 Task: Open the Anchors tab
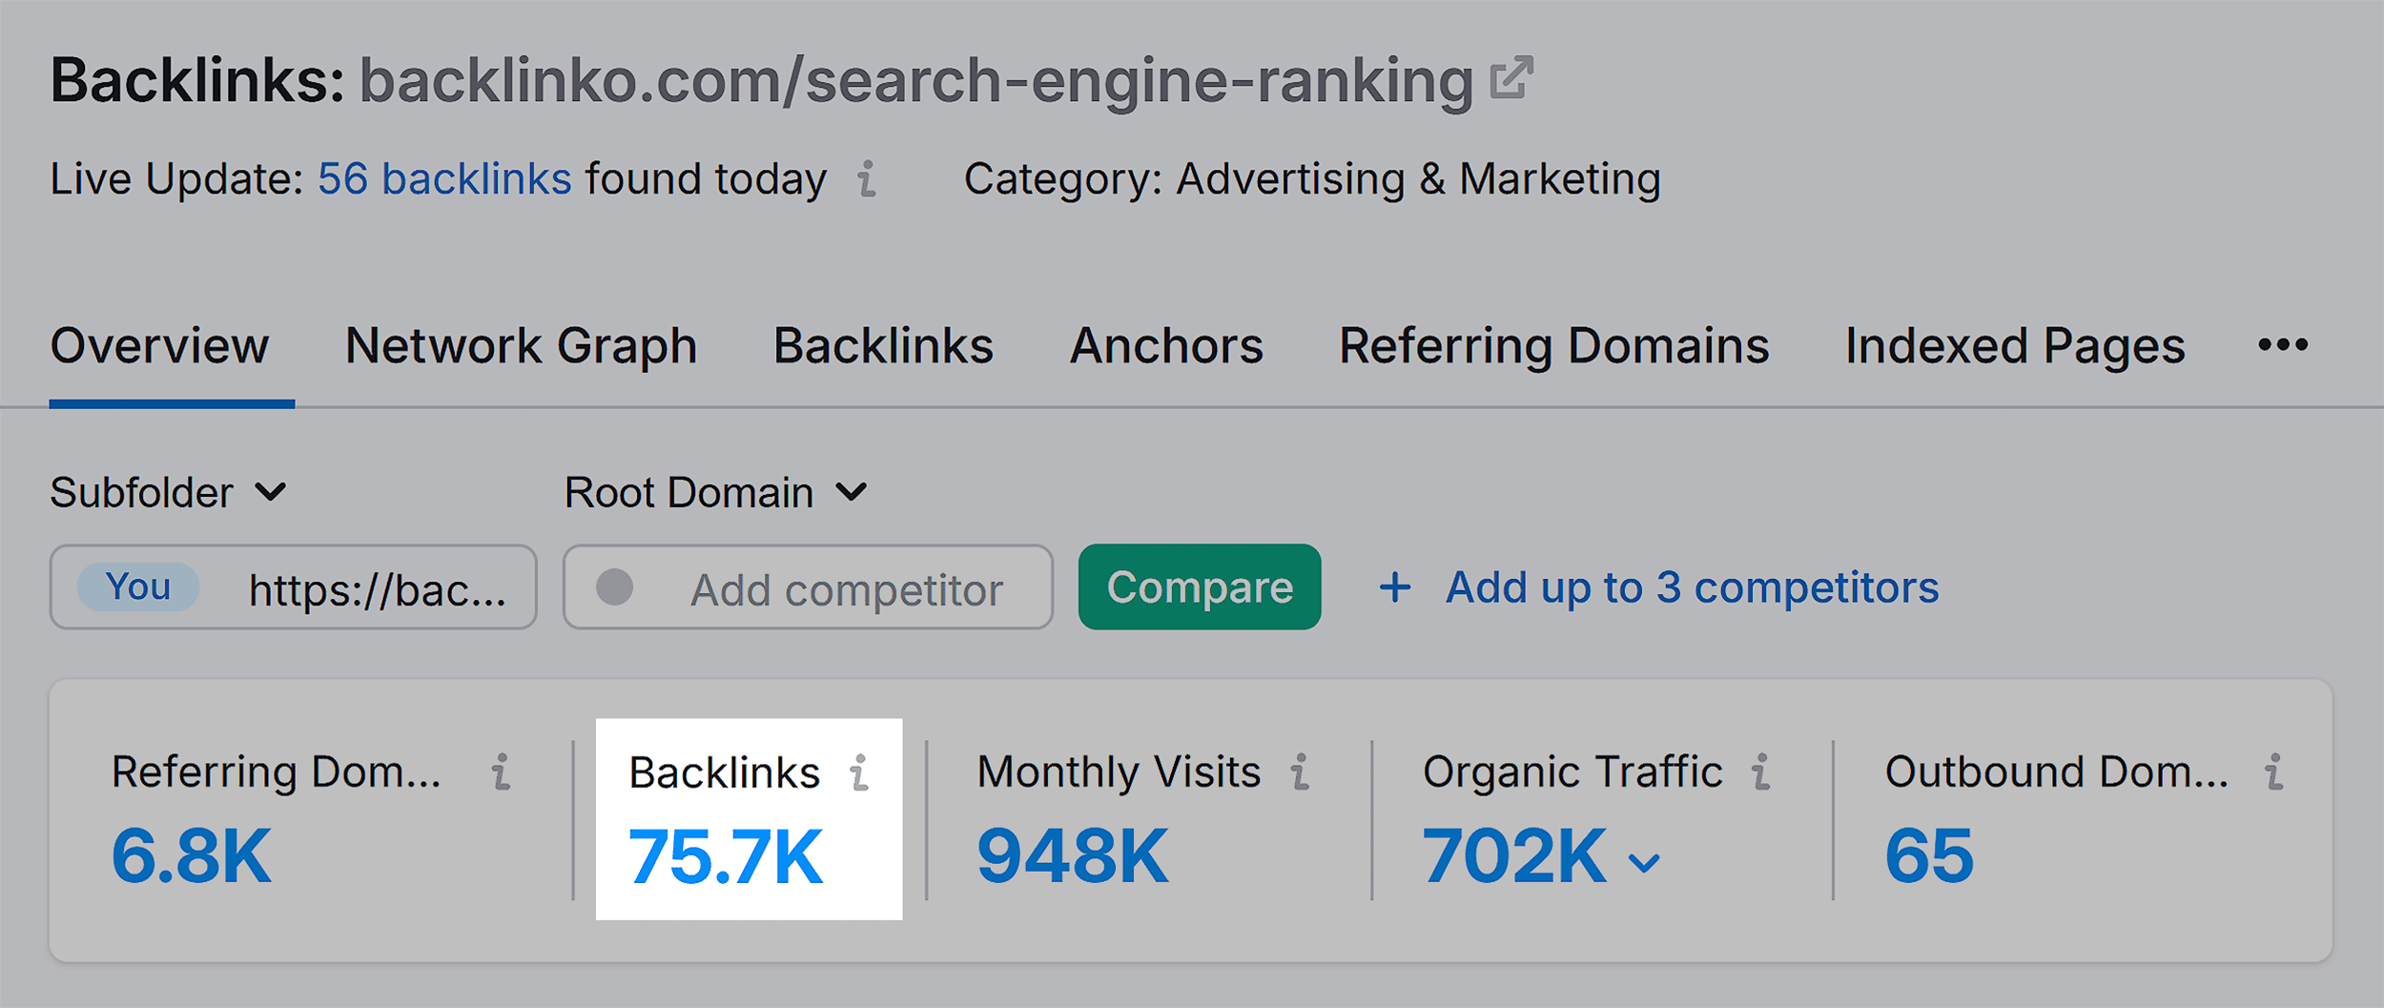click(1165, 345)
